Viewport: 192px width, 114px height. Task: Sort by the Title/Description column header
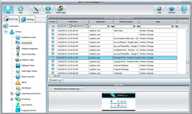coord(126,22)
